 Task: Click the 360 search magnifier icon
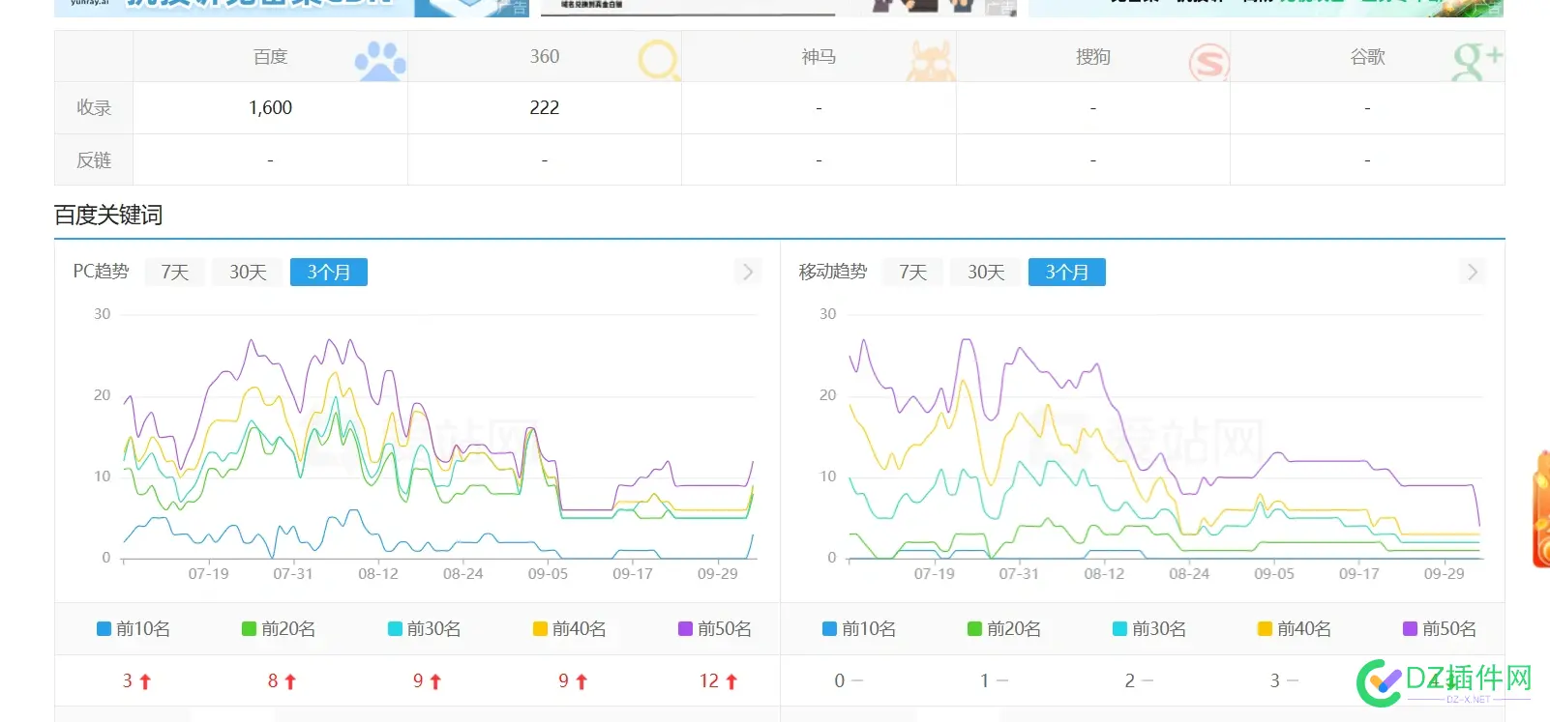coord(660,61)
